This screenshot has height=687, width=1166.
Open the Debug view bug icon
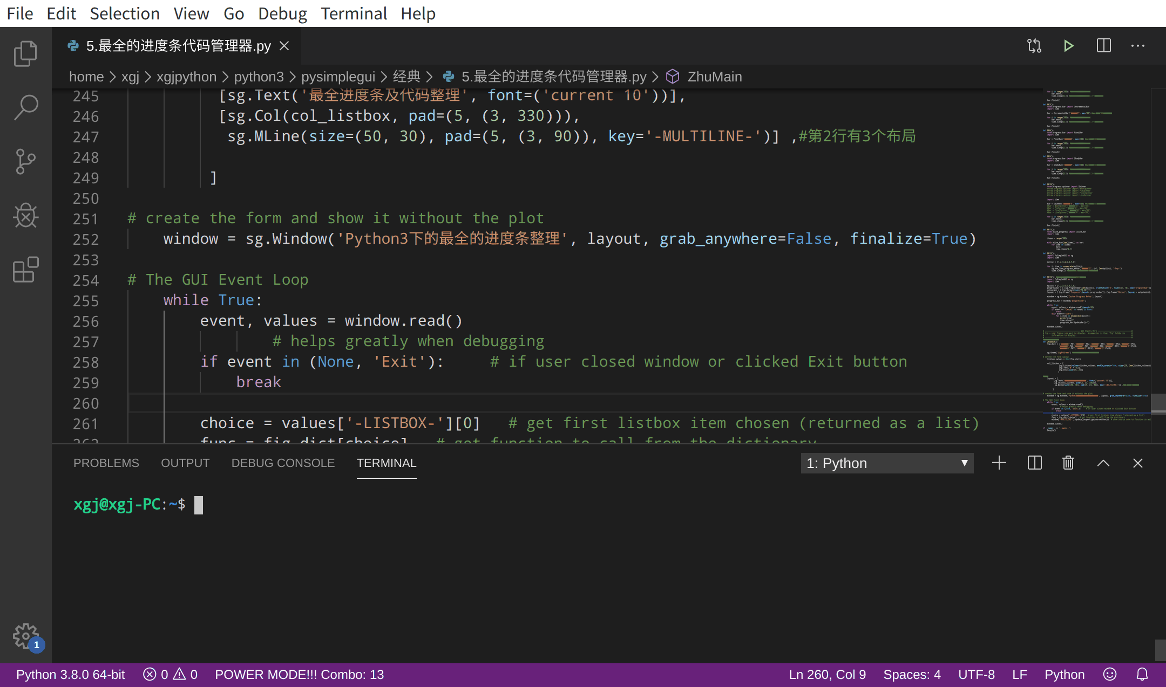[x=25, y=216]
